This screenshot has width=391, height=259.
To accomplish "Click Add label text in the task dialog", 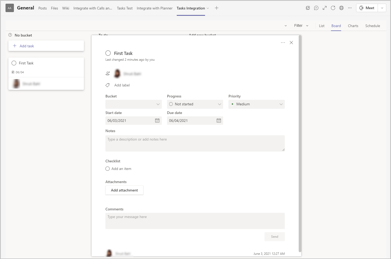I will (x=122, y=85).
